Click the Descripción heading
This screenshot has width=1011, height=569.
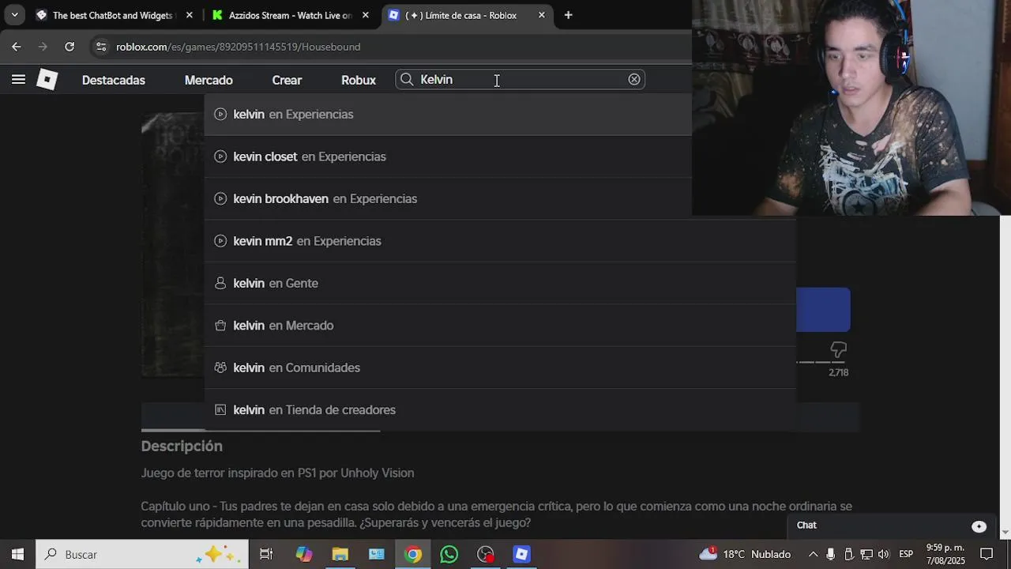coord(182,447)
